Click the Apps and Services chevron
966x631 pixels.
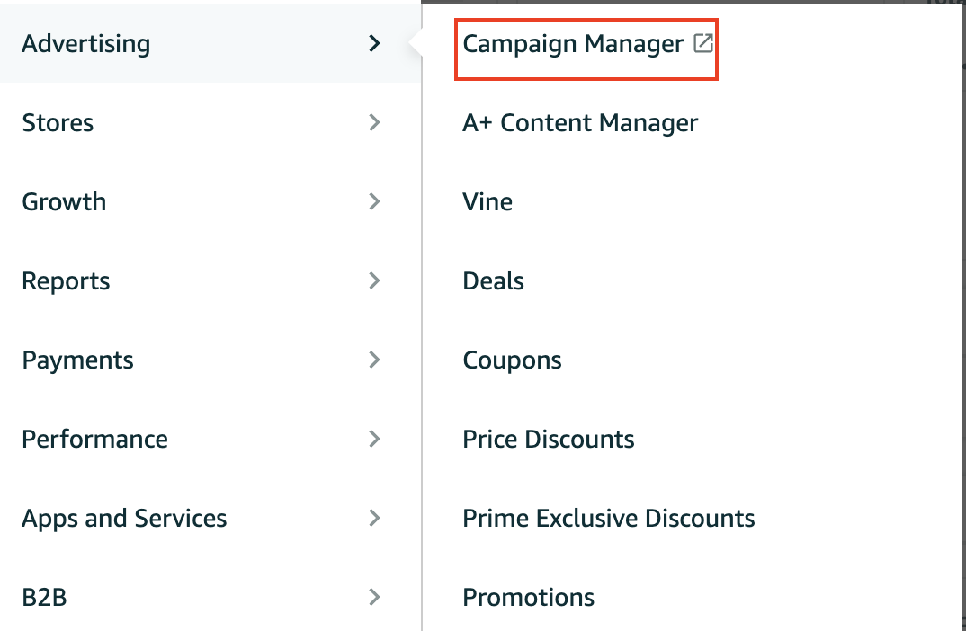[x=375, y=518]
